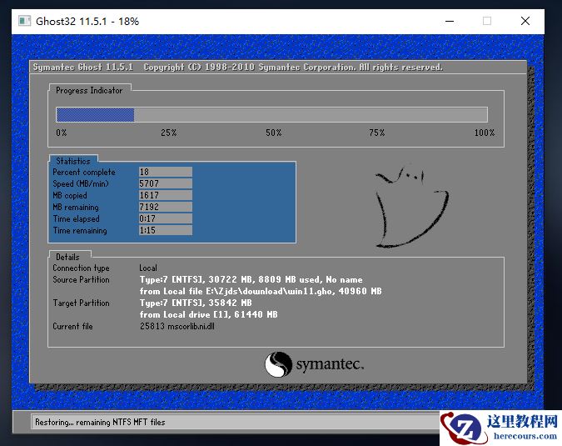Screen dimensions: 562x446
Task: Click the Symantec round logo icon
Action: pos(279,364)
